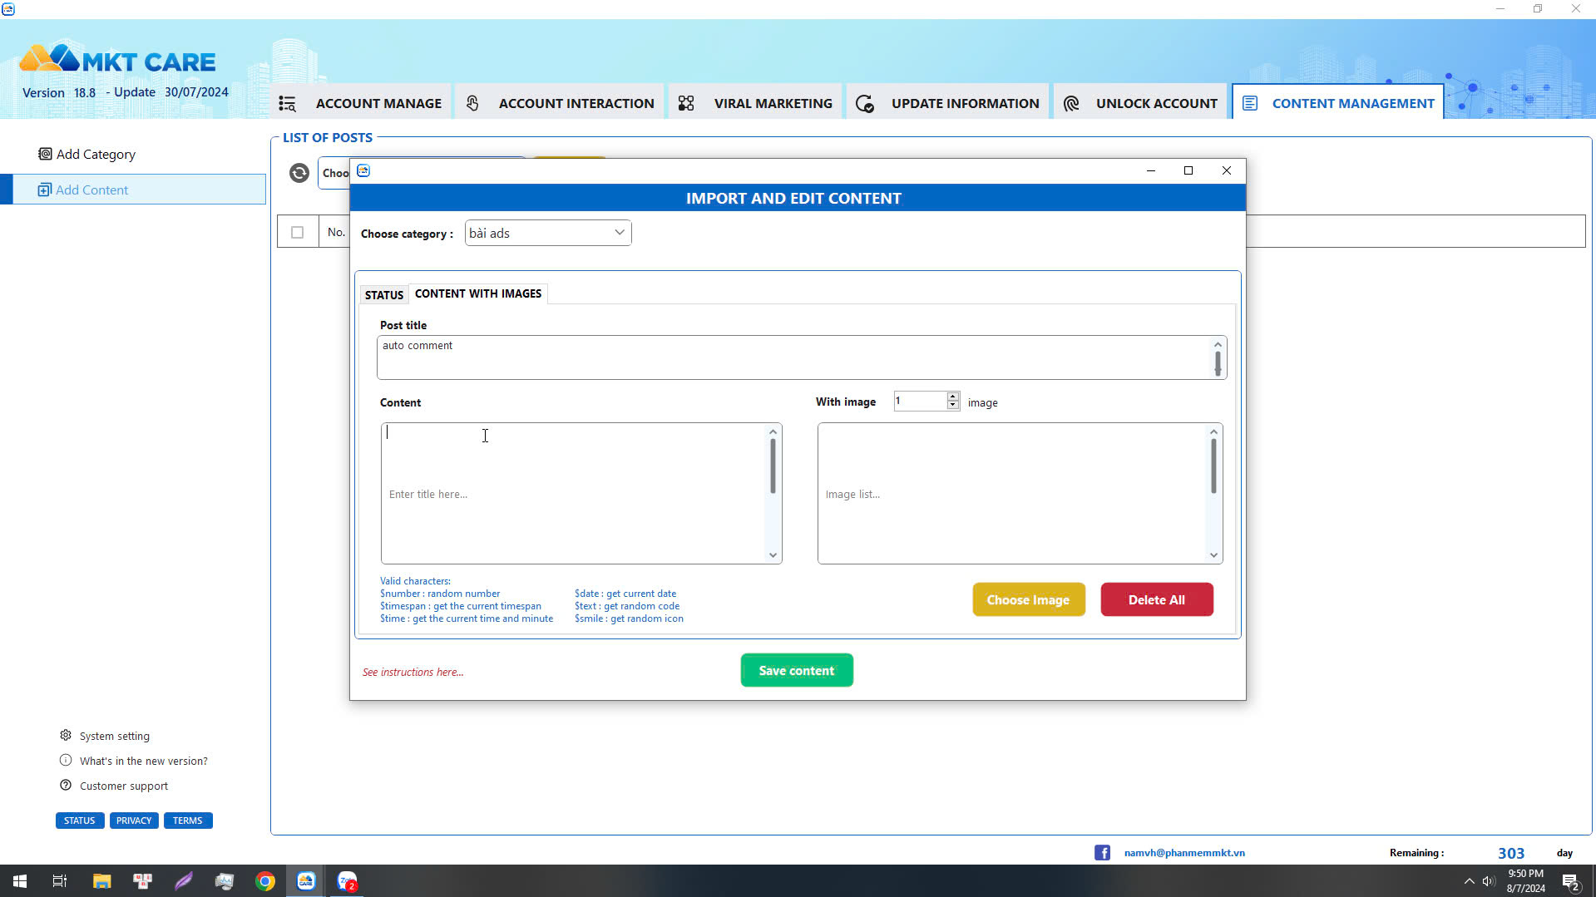This screenshot has height=897, width=1596.
Task: Click the Zalo taskbar icon
Action: [x=347, y=881]
